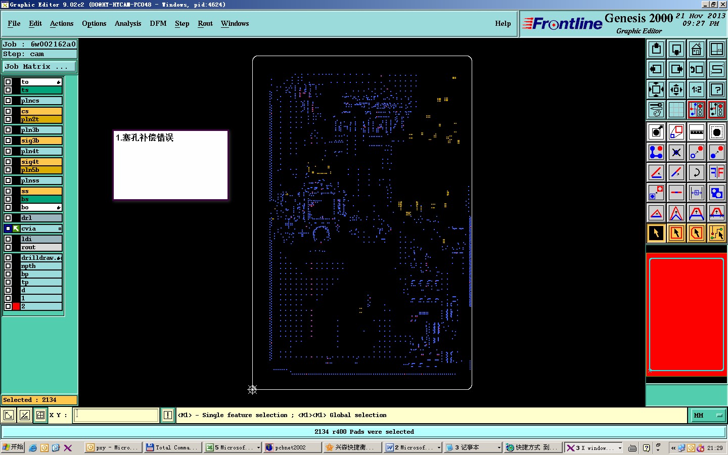
Task: Select the drilldraw layer row
Action: 41,258
